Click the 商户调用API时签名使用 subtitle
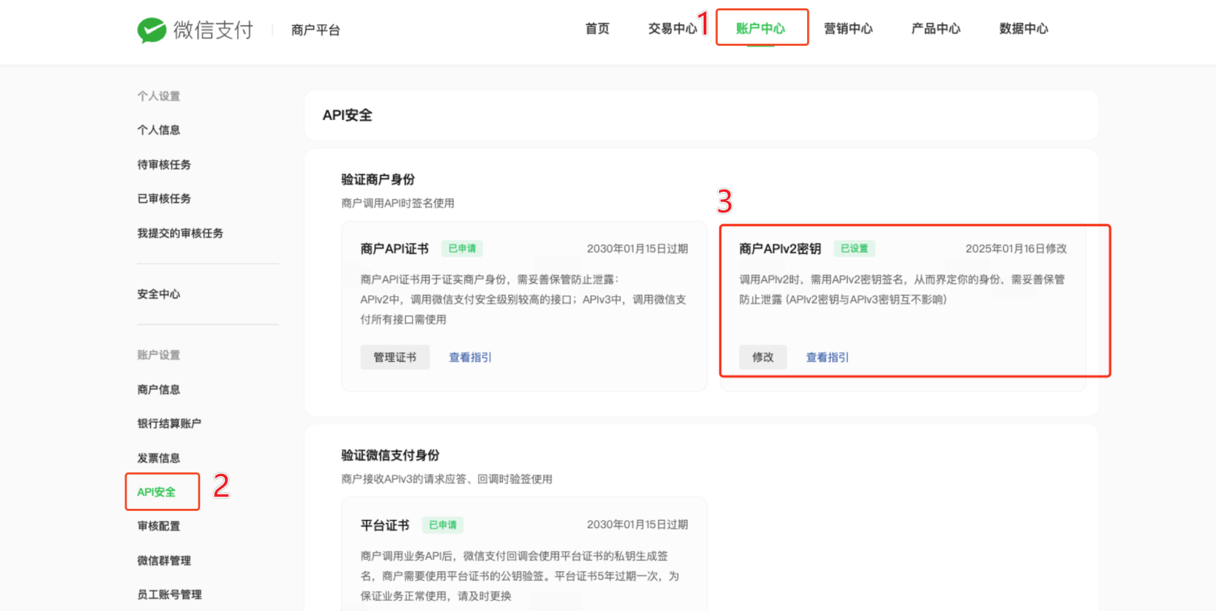 [x=398, y=203]
